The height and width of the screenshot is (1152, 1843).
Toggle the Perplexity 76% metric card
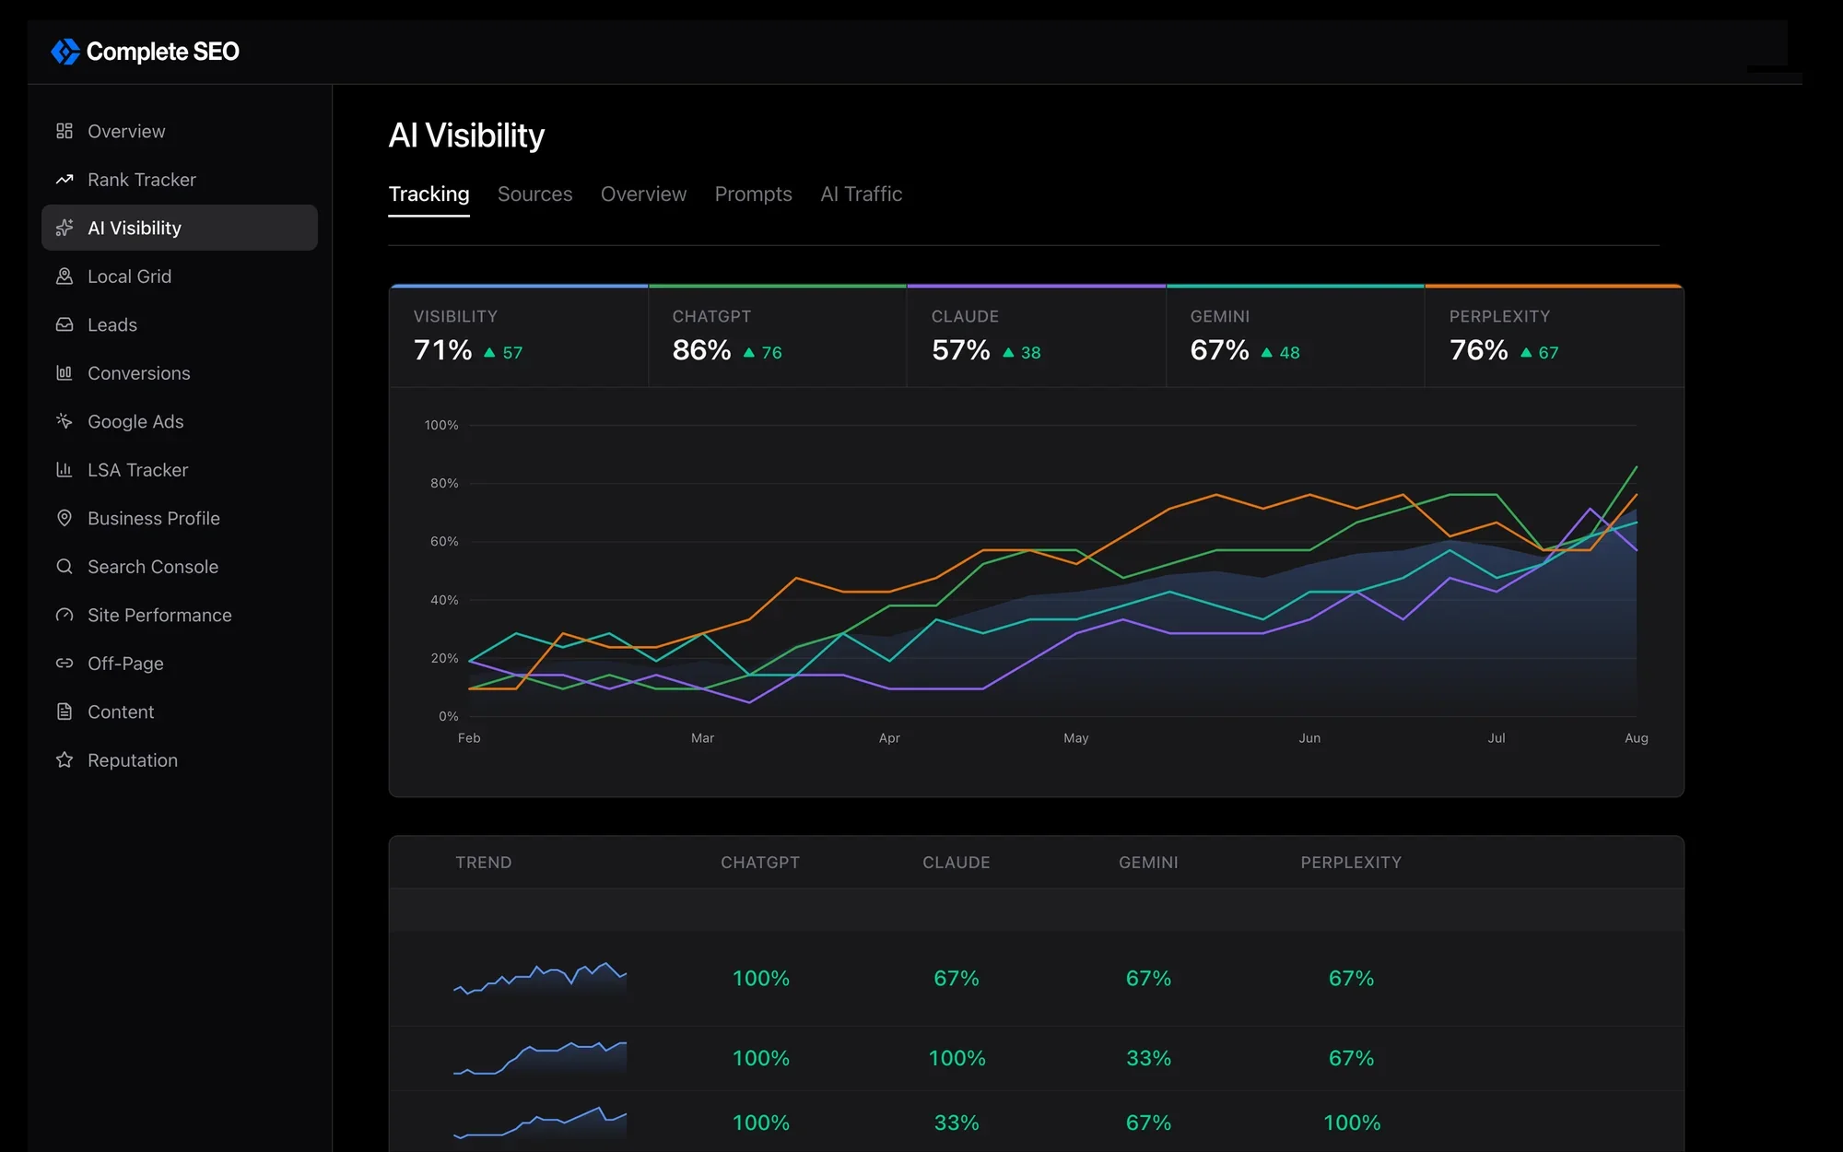pyautogui.click(x=1555, y=336)
